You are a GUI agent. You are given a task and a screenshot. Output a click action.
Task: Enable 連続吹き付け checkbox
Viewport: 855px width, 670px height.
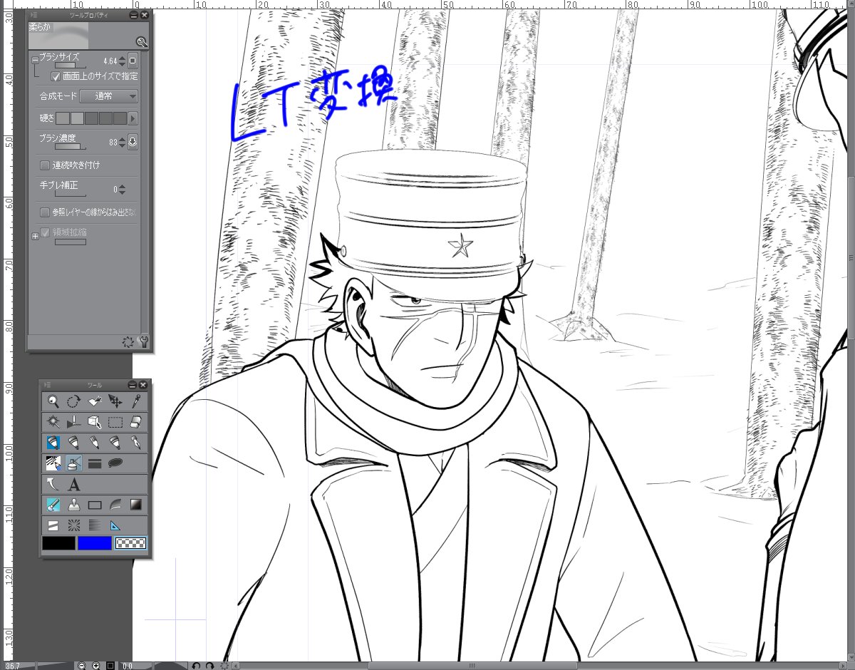click(44, 165)
